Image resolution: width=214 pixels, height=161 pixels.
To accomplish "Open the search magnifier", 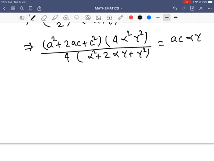I will coord(22,8).
